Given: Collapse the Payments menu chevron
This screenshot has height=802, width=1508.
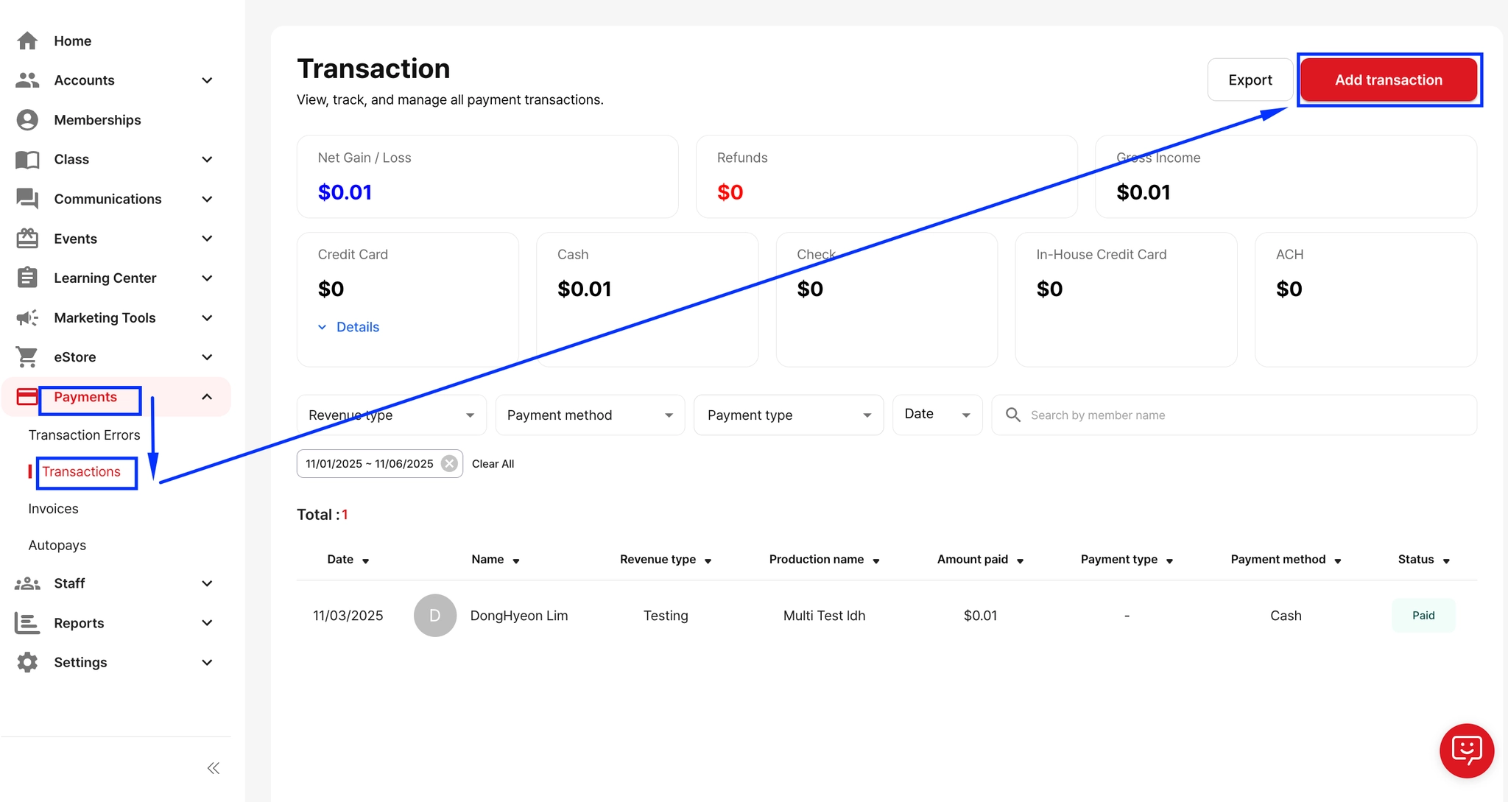Looking at the screenshot, I should tap(207, 397).
